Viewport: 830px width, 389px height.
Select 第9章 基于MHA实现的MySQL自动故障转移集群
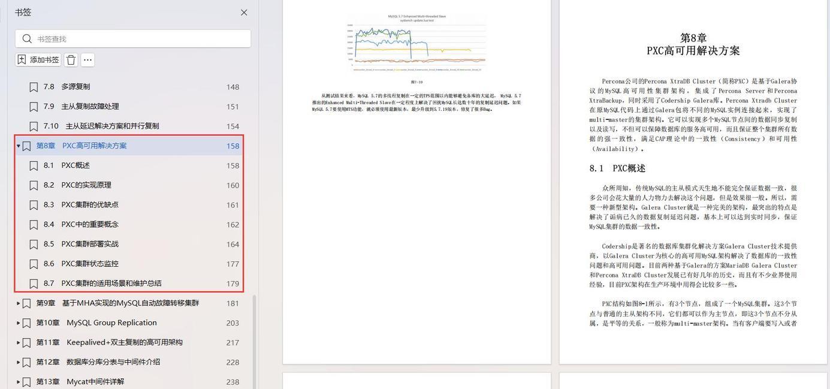[x=117, y=303]
